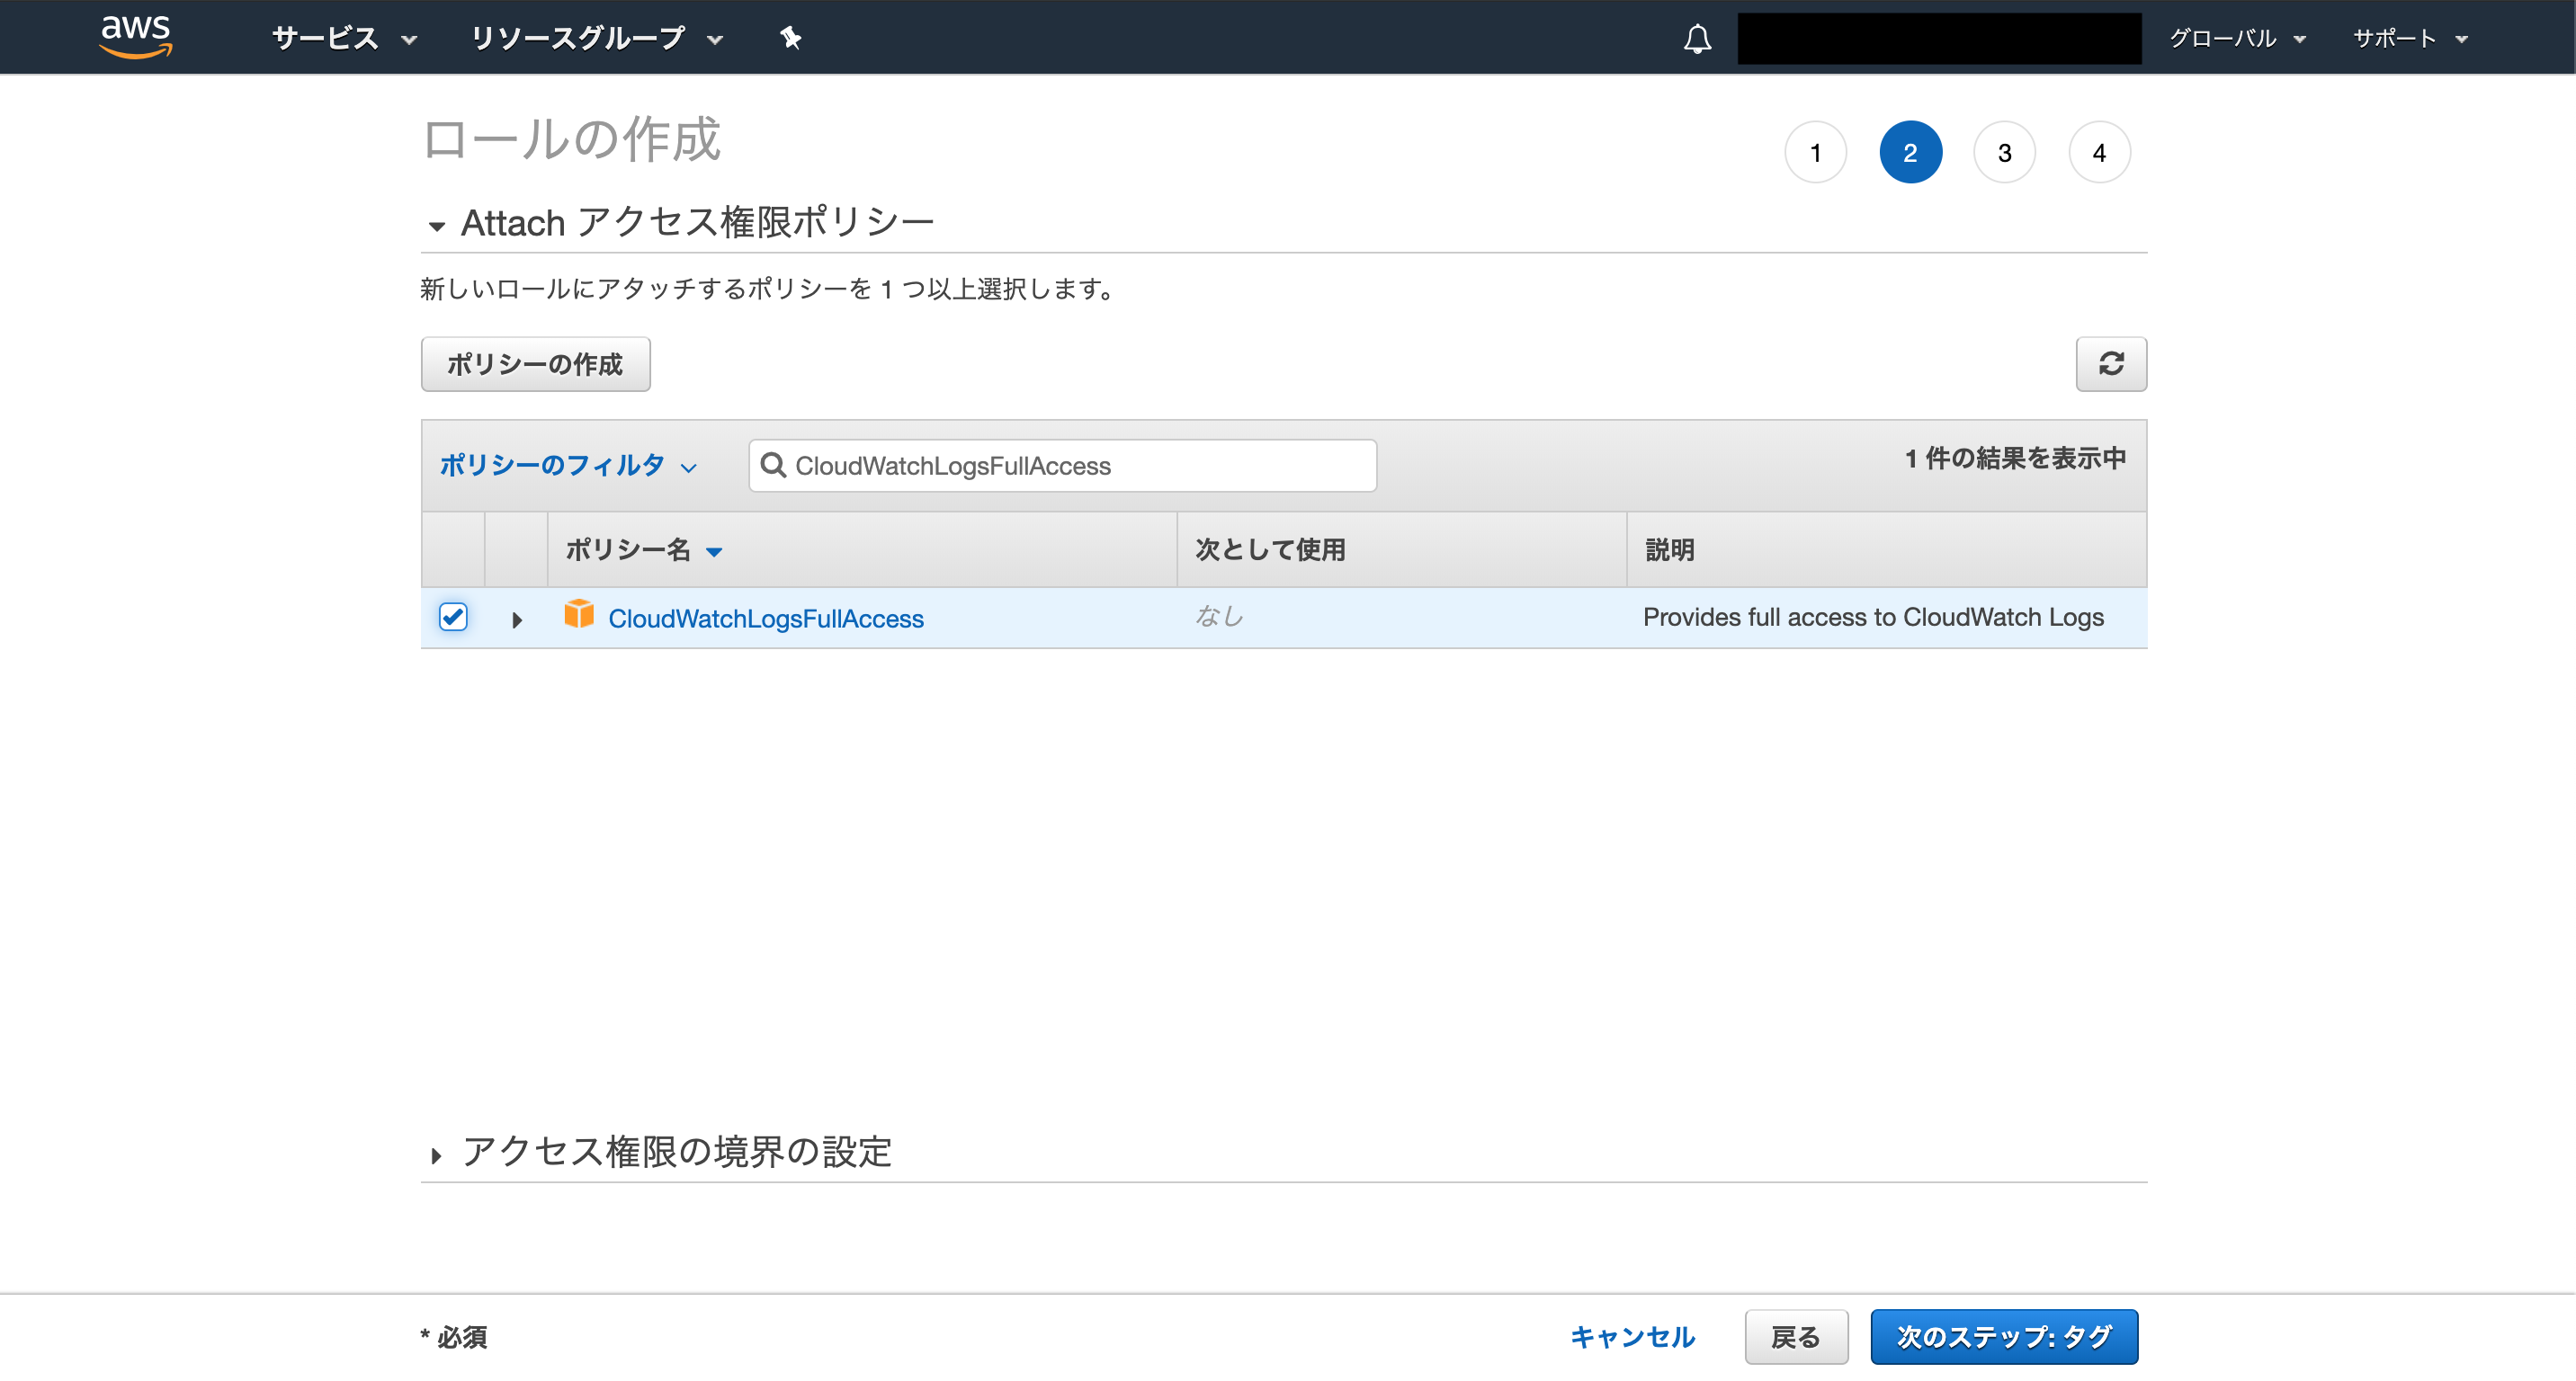Click the ロールの作成 page heading
Viewport: 2576px width, 1381px height.
click(571, 138)
